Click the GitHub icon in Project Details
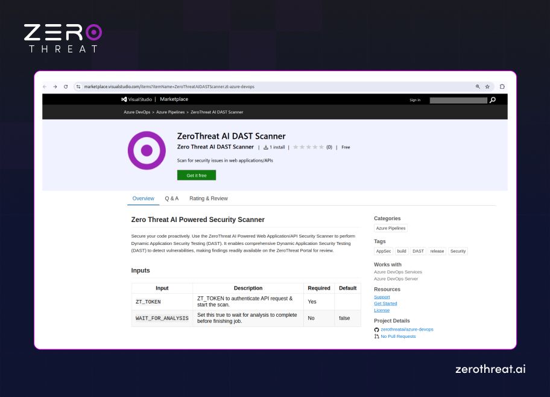The image size is (550, 397). [376, 329]
